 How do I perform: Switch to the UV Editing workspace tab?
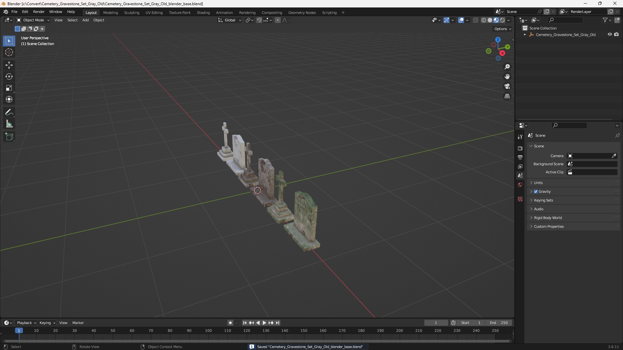click(154, 13)
